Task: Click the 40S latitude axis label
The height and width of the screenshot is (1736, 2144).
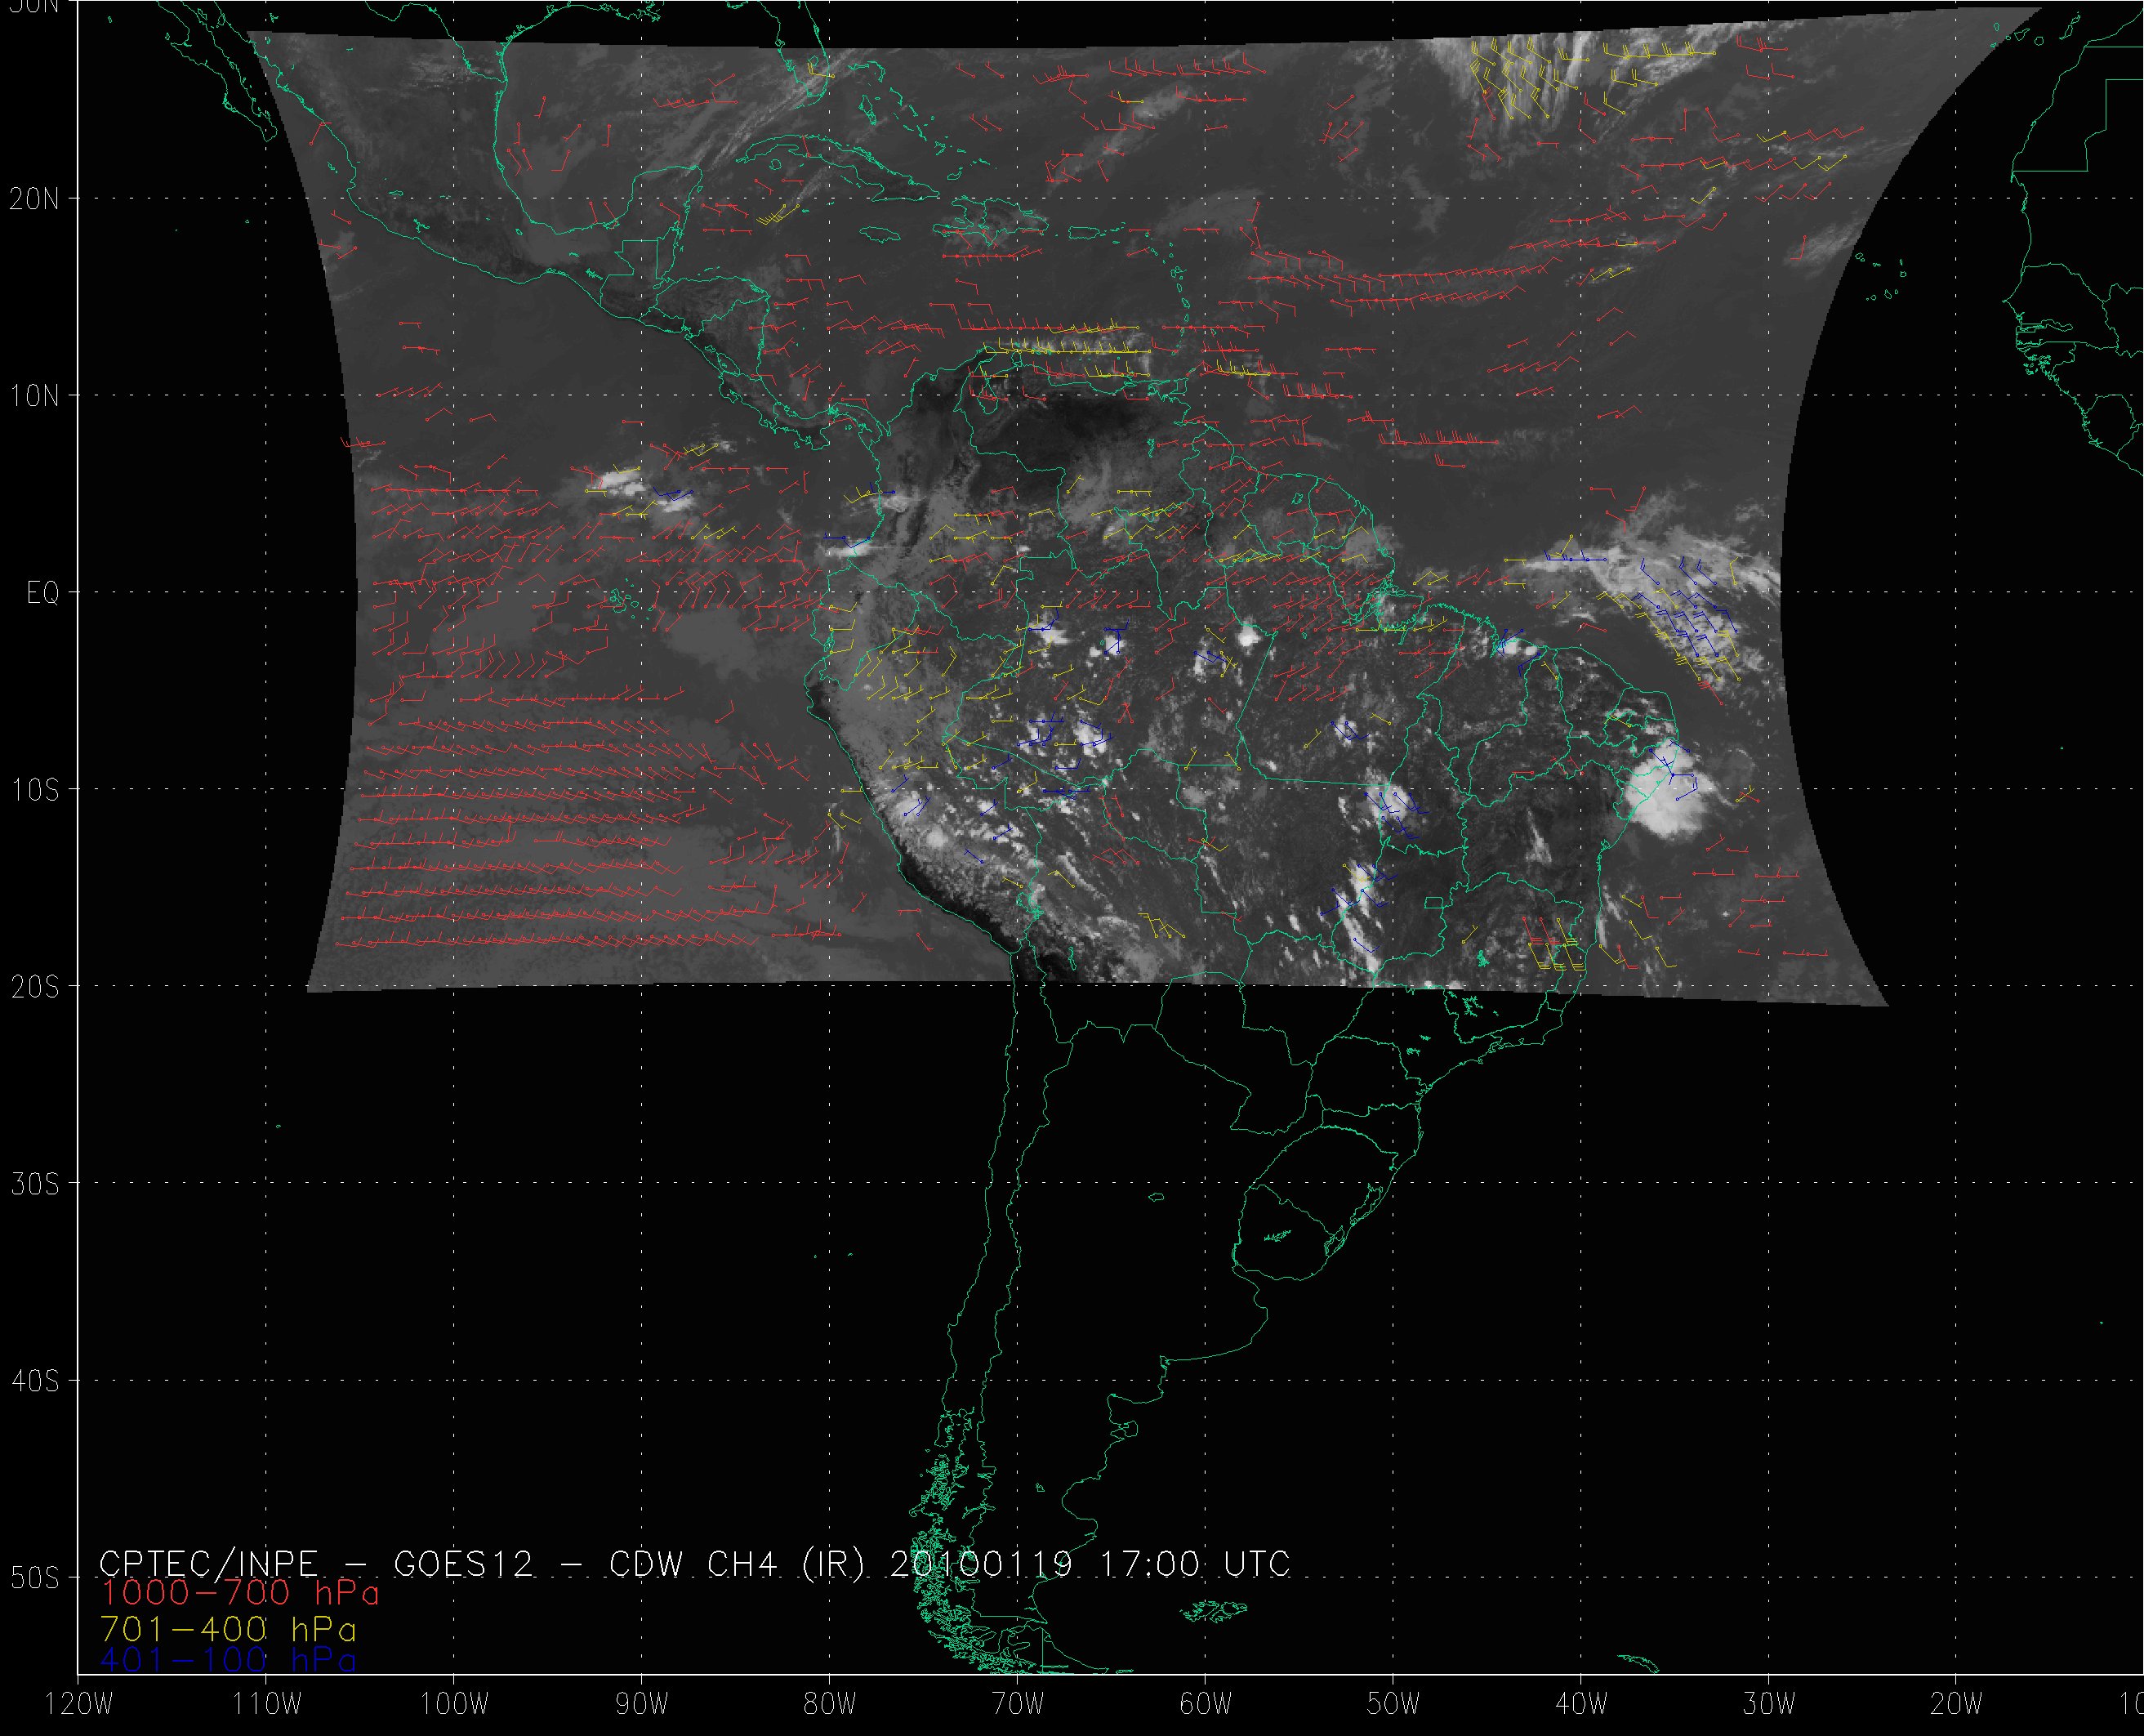Action: coord(34,1381)
